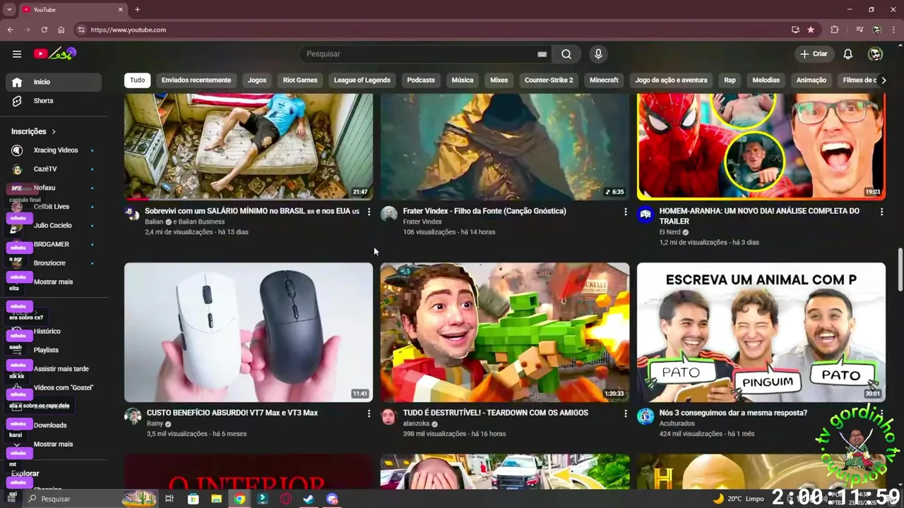Screen dimensions: 904x508
Task: Open Bronziocre subscription
Action: coord(54,263)
